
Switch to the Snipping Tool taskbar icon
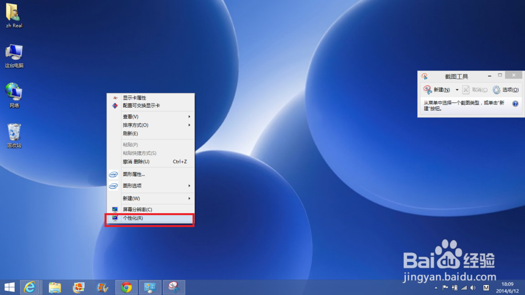coord(174,287)
